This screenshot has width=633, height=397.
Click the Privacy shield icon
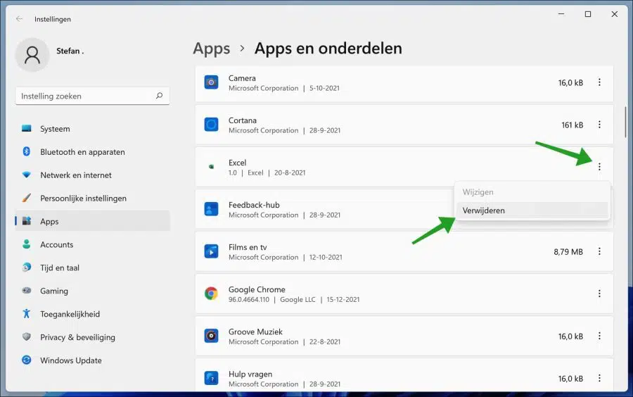[27, 336]
